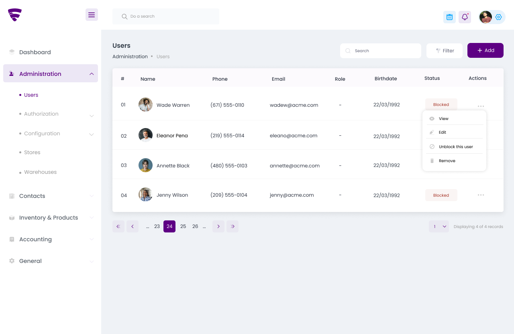Open the Stores submenu item
514x334 pixels.
coord(32,153)
